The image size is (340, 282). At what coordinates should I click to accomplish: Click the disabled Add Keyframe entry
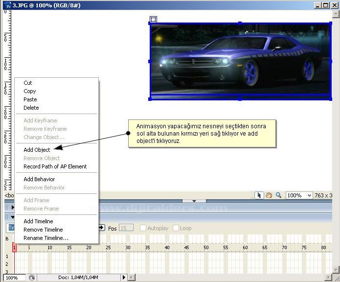tap(40, 120)
